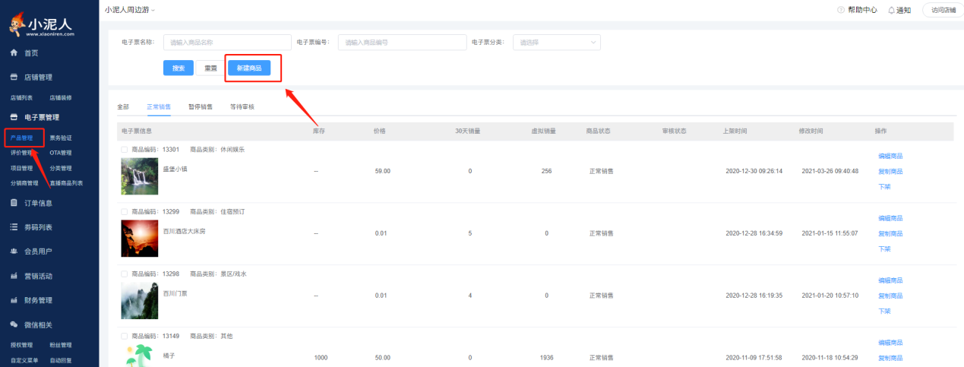Click 下架 link for 盛堡小镇

coord(884,187)
